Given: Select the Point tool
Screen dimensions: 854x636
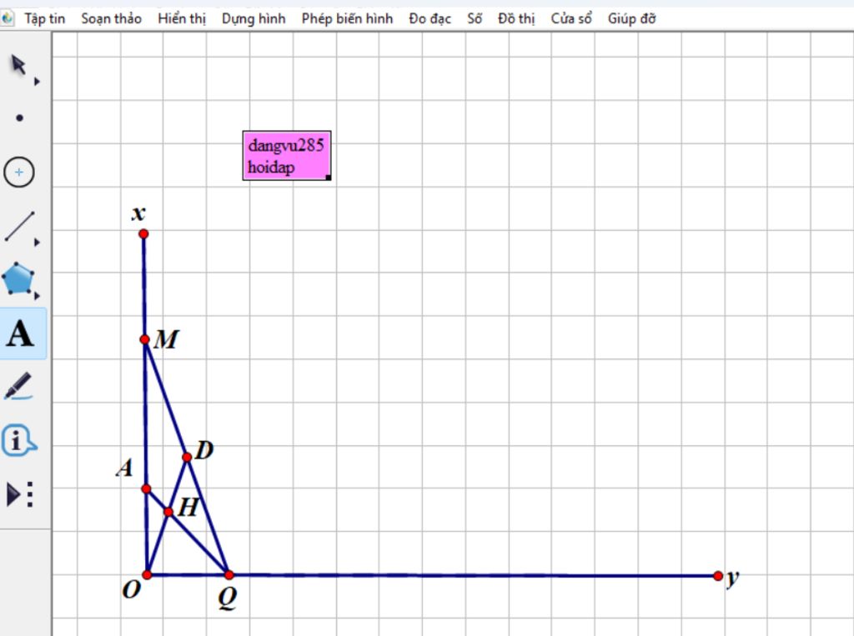Looking at the screenshot, I should (x=20, y=118).
